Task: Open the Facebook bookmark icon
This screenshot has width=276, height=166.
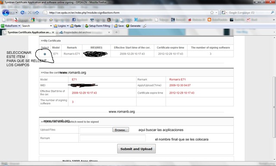Action: point(74,20)
